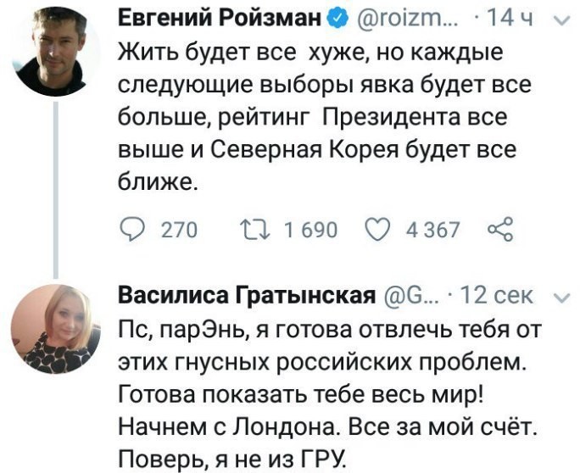Screen dimensions: 580x473
Task: Click the 270 replies count
Action: click(x=179, y=230)
